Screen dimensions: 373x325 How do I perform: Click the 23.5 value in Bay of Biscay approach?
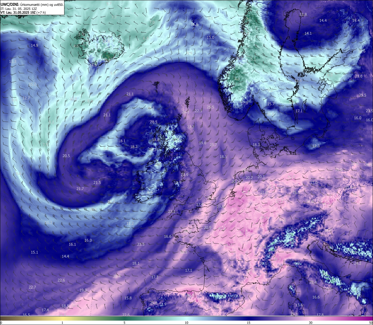click(x=141, y=245)
